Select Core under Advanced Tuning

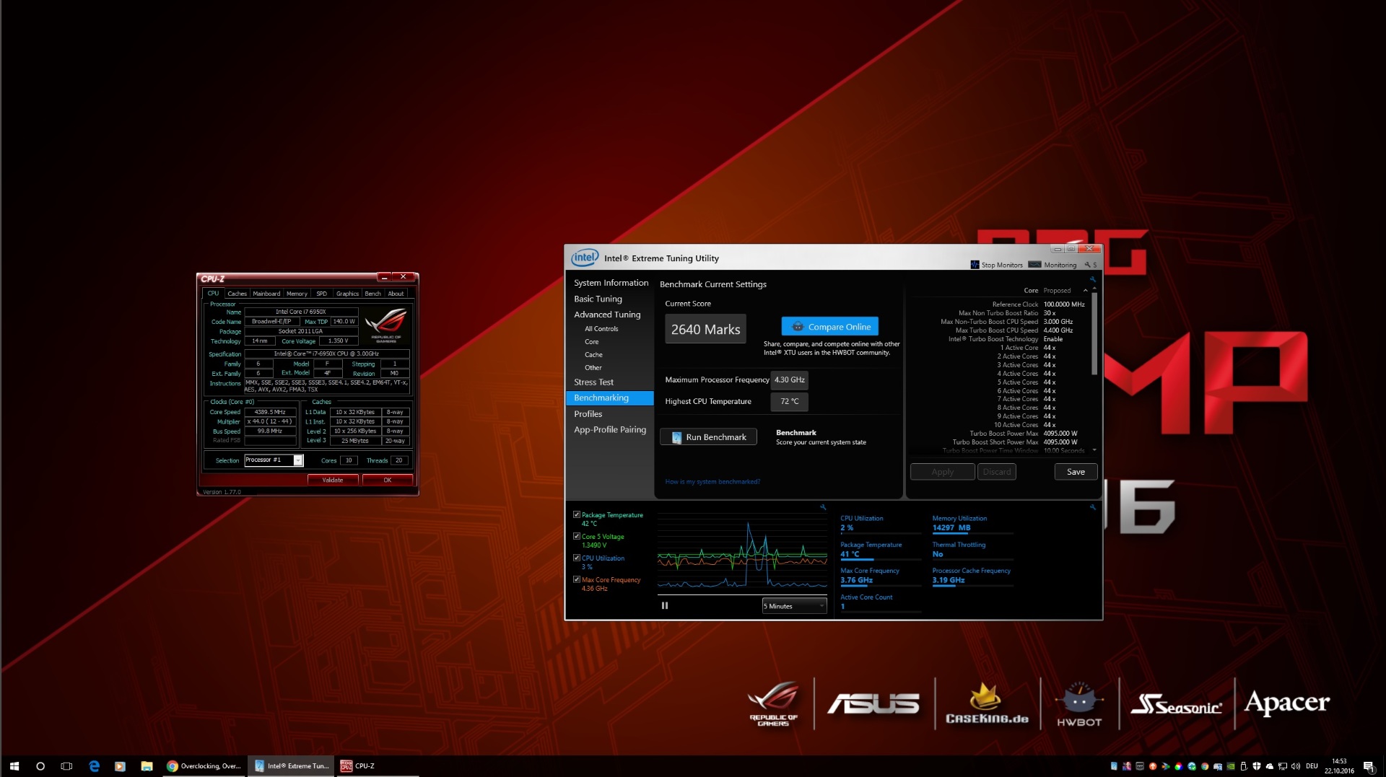click(x=591, y=342)
